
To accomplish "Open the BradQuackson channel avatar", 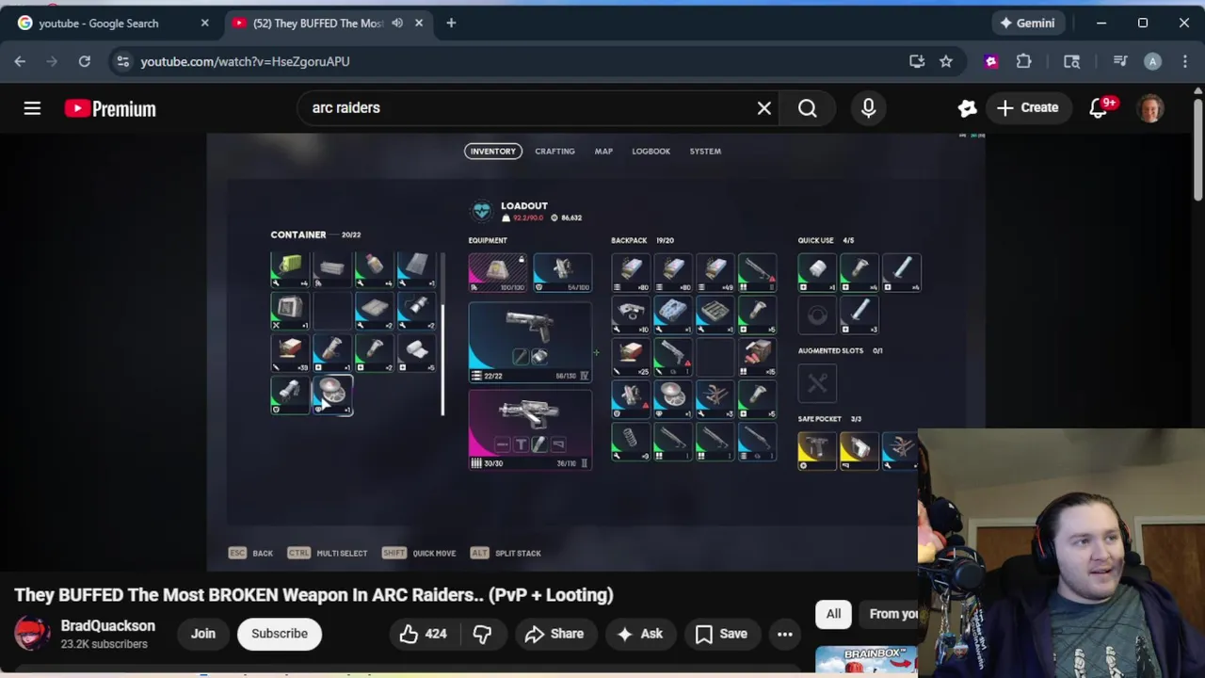I will click(x=32, y=634).
